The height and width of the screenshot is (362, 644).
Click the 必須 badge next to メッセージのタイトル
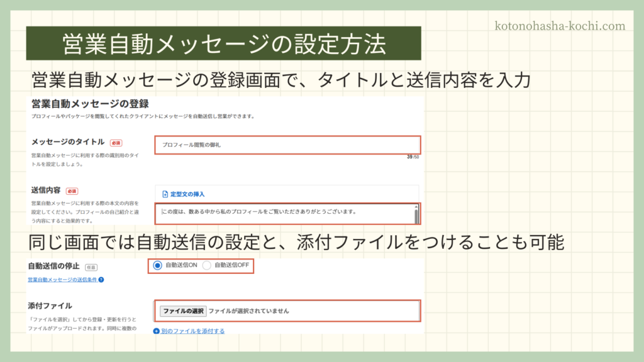coord(116,143)
